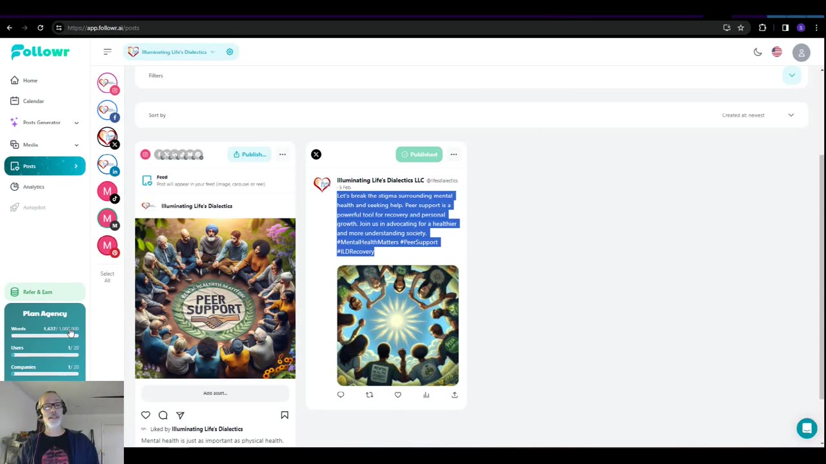Screen dimensions: 826x464
Task: Open Analytics in the sidebar
Action: click(x=34, y=187)
